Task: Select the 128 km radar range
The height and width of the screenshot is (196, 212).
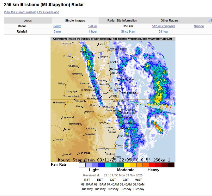Action: [93, 26]
